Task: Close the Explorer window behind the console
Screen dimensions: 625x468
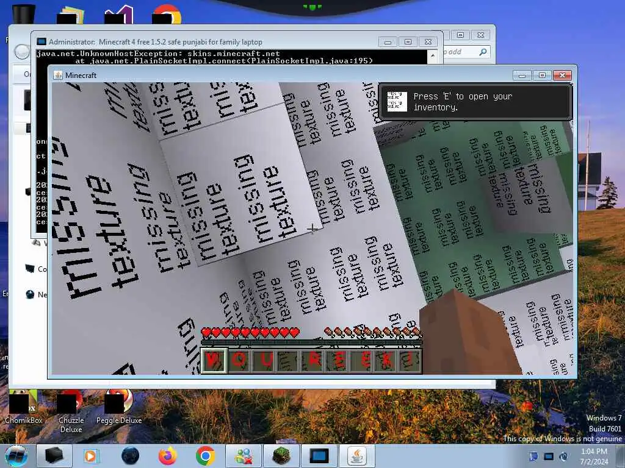Action: tap(481, 35)
